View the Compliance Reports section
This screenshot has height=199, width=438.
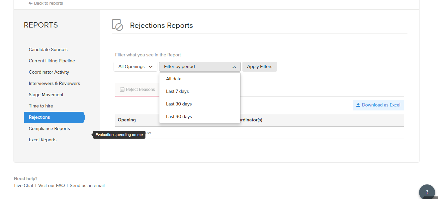(x=49, y=129)
